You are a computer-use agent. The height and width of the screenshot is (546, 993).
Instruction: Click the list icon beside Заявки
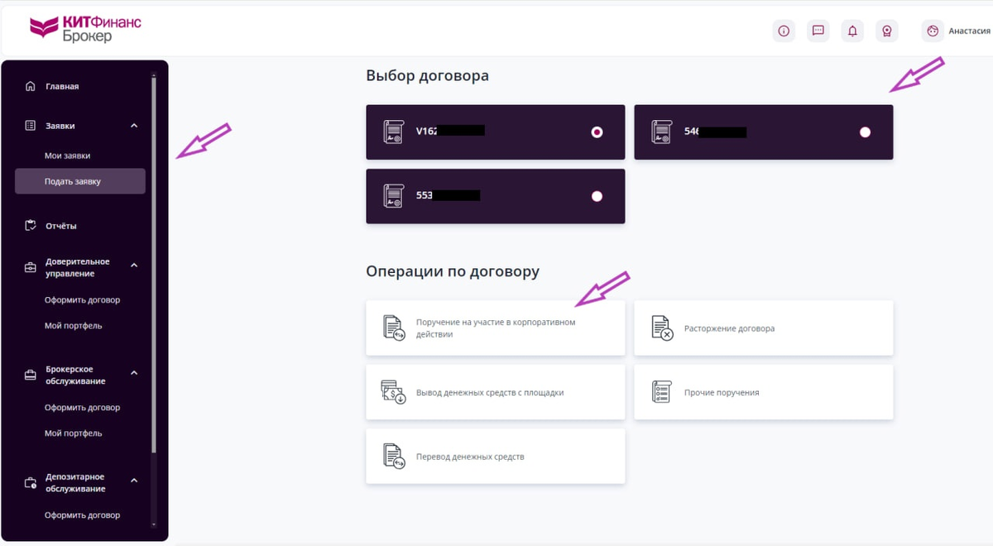(31, 126)
